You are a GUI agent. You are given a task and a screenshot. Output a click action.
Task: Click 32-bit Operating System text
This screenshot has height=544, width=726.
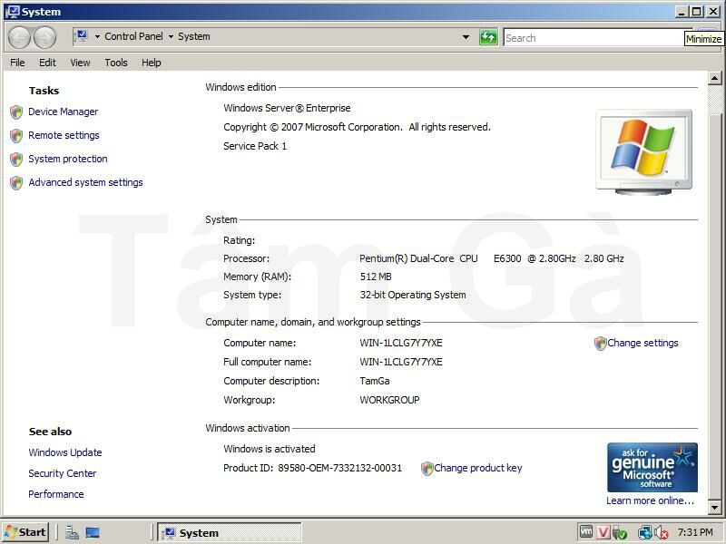(x=413, y=295)
